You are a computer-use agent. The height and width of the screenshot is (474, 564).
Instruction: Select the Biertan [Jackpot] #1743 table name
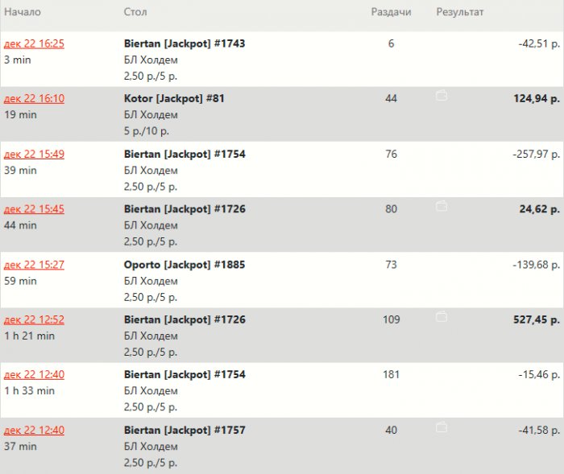coord(185,43)
